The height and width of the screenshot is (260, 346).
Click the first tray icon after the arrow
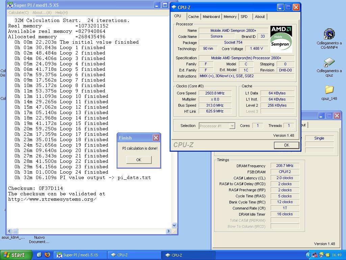click(x=315, y=255)
